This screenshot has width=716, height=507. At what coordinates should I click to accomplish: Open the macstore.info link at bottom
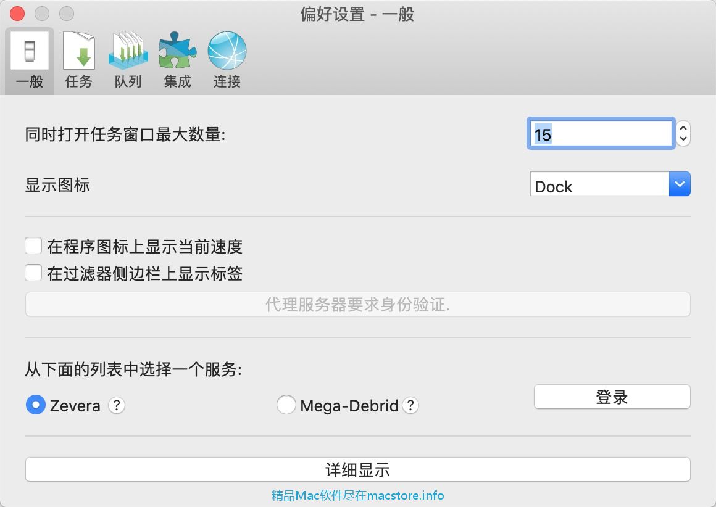(x=357, y=495)
